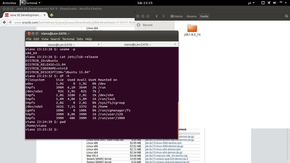Select tools in Files path bar
Screen dimensions: 290x163
[x=204, y=16]
